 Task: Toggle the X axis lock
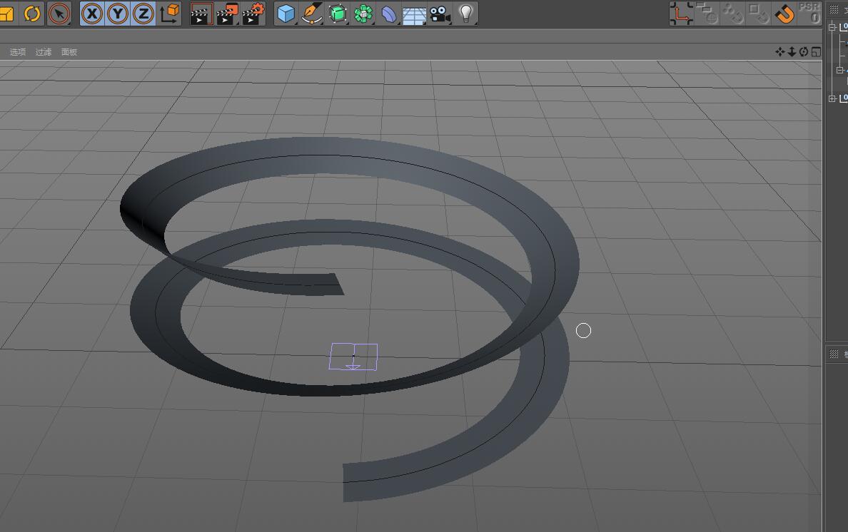(92, 14)
